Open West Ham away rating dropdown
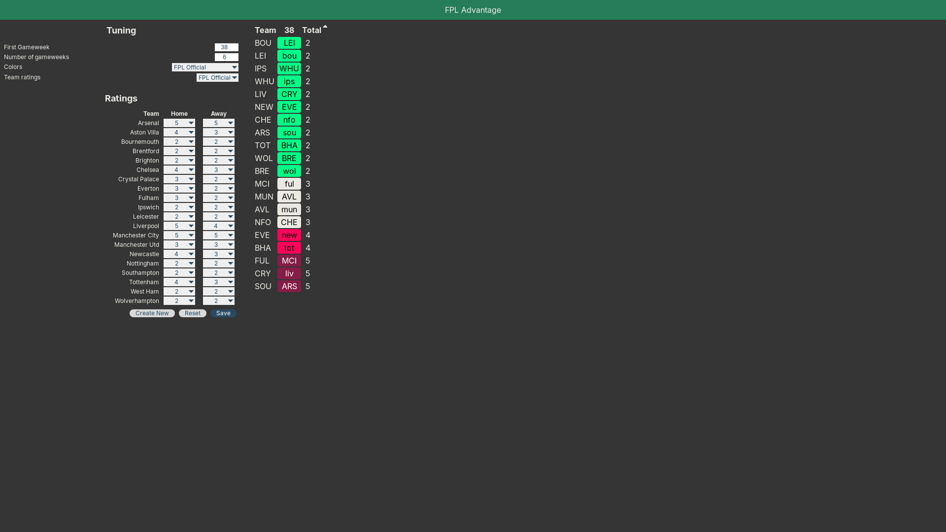The height and width of the screenshot is (532, 946). pyautogui.click(x=219, y=292)
